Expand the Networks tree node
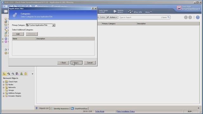This screenshot has height=114, width=203. click(x=3, y=87)
